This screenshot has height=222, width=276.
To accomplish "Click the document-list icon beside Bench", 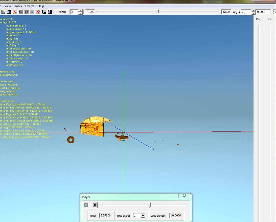I will tap(50, 12).
